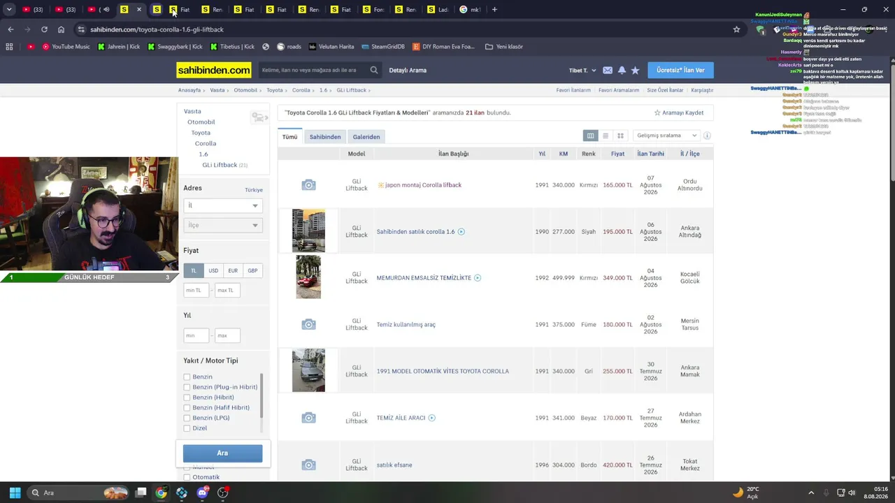Click Aramayı Kaydet save search link

679,112
